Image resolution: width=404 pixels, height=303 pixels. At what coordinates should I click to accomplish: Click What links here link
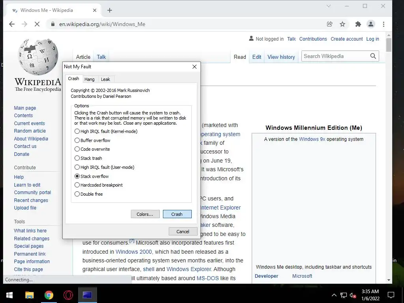[30, 230]
